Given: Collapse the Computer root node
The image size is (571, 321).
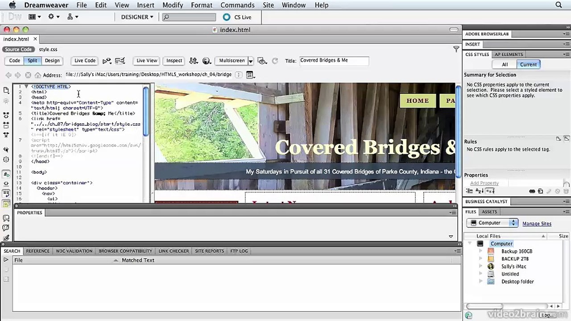Looking at the screenshot, I should [x=470, y=244].
